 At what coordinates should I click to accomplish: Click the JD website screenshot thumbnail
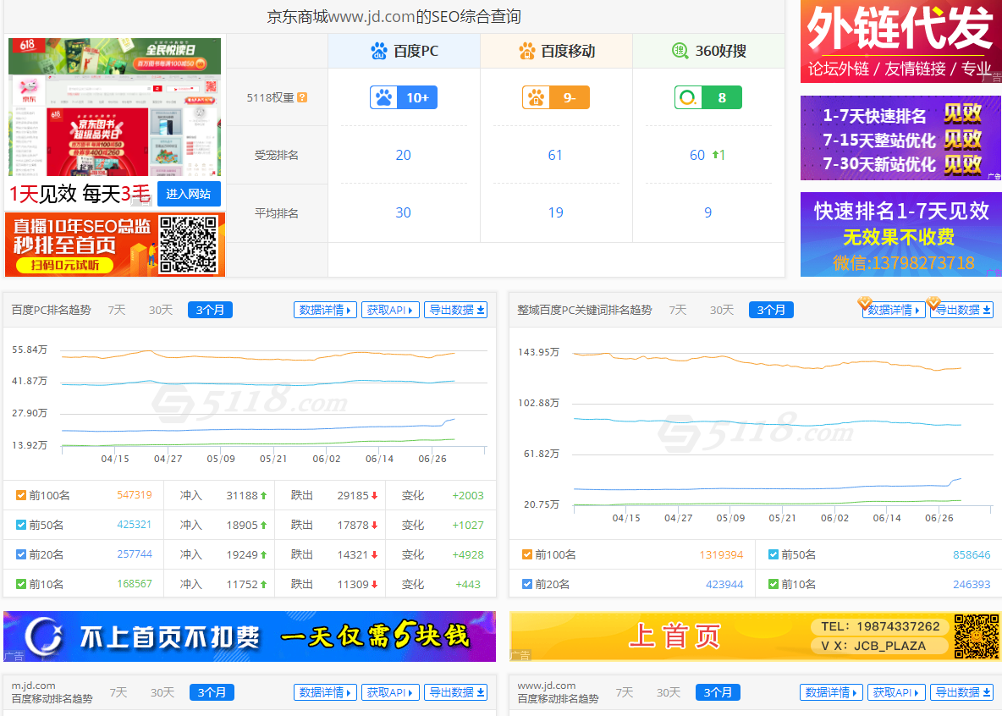pyautogui.click(x=114, y=107)
